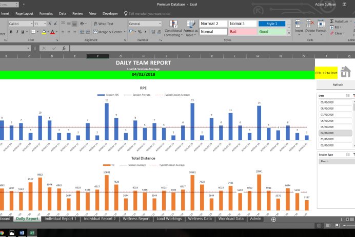Apply comma style format
Viewport: 355px width, 237px height.
click(145, 32)
